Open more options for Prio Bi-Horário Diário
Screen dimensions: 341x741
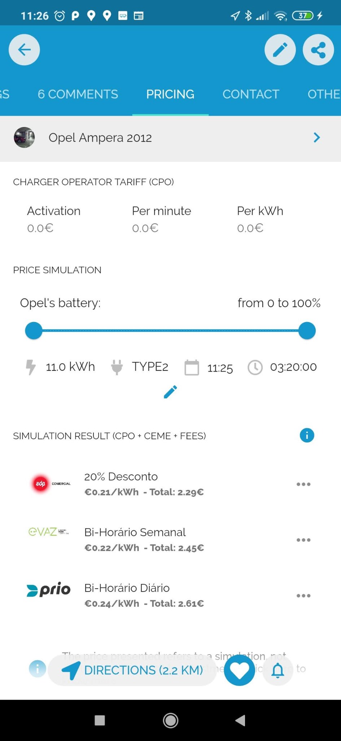pyautogui.click(x=303, y=596)
